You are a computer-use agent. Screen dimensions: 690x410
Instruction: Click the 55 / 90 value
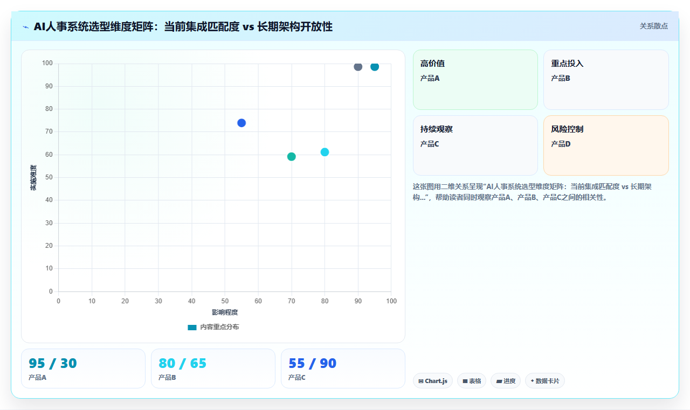313,364
